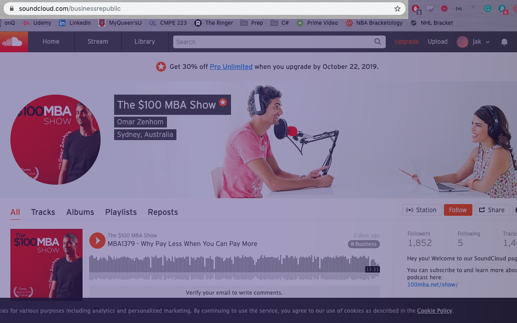The image size is (517, 323).
Task: Open the C# bookmarks folder
Action: (280, 23)
